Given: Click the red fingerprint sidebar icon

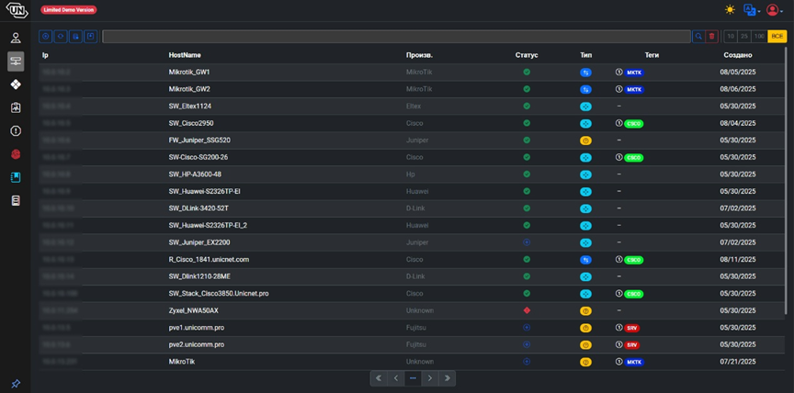Looking at the screenshot, I should pos(16,153).
